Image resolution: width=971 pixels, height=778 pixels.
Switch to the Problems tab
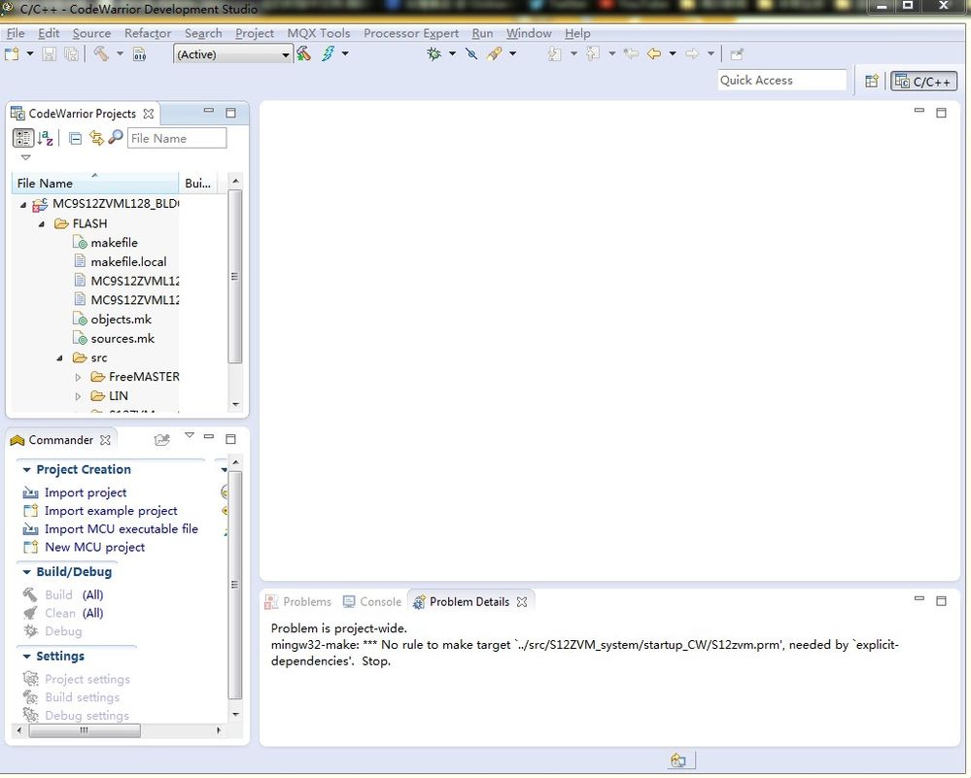pos(298,602)
